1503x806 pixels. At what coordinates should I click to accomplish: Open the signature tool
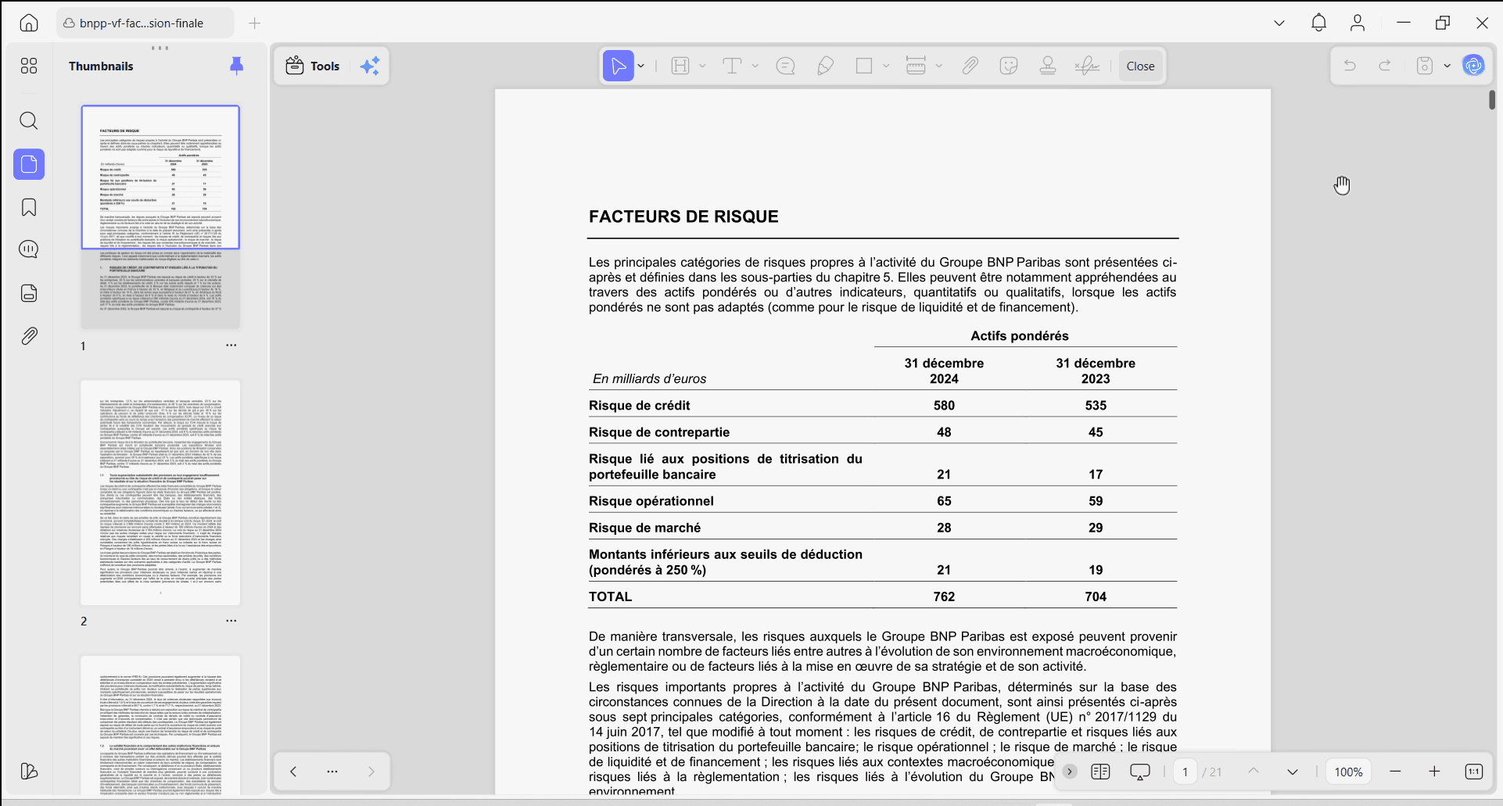1087,66
